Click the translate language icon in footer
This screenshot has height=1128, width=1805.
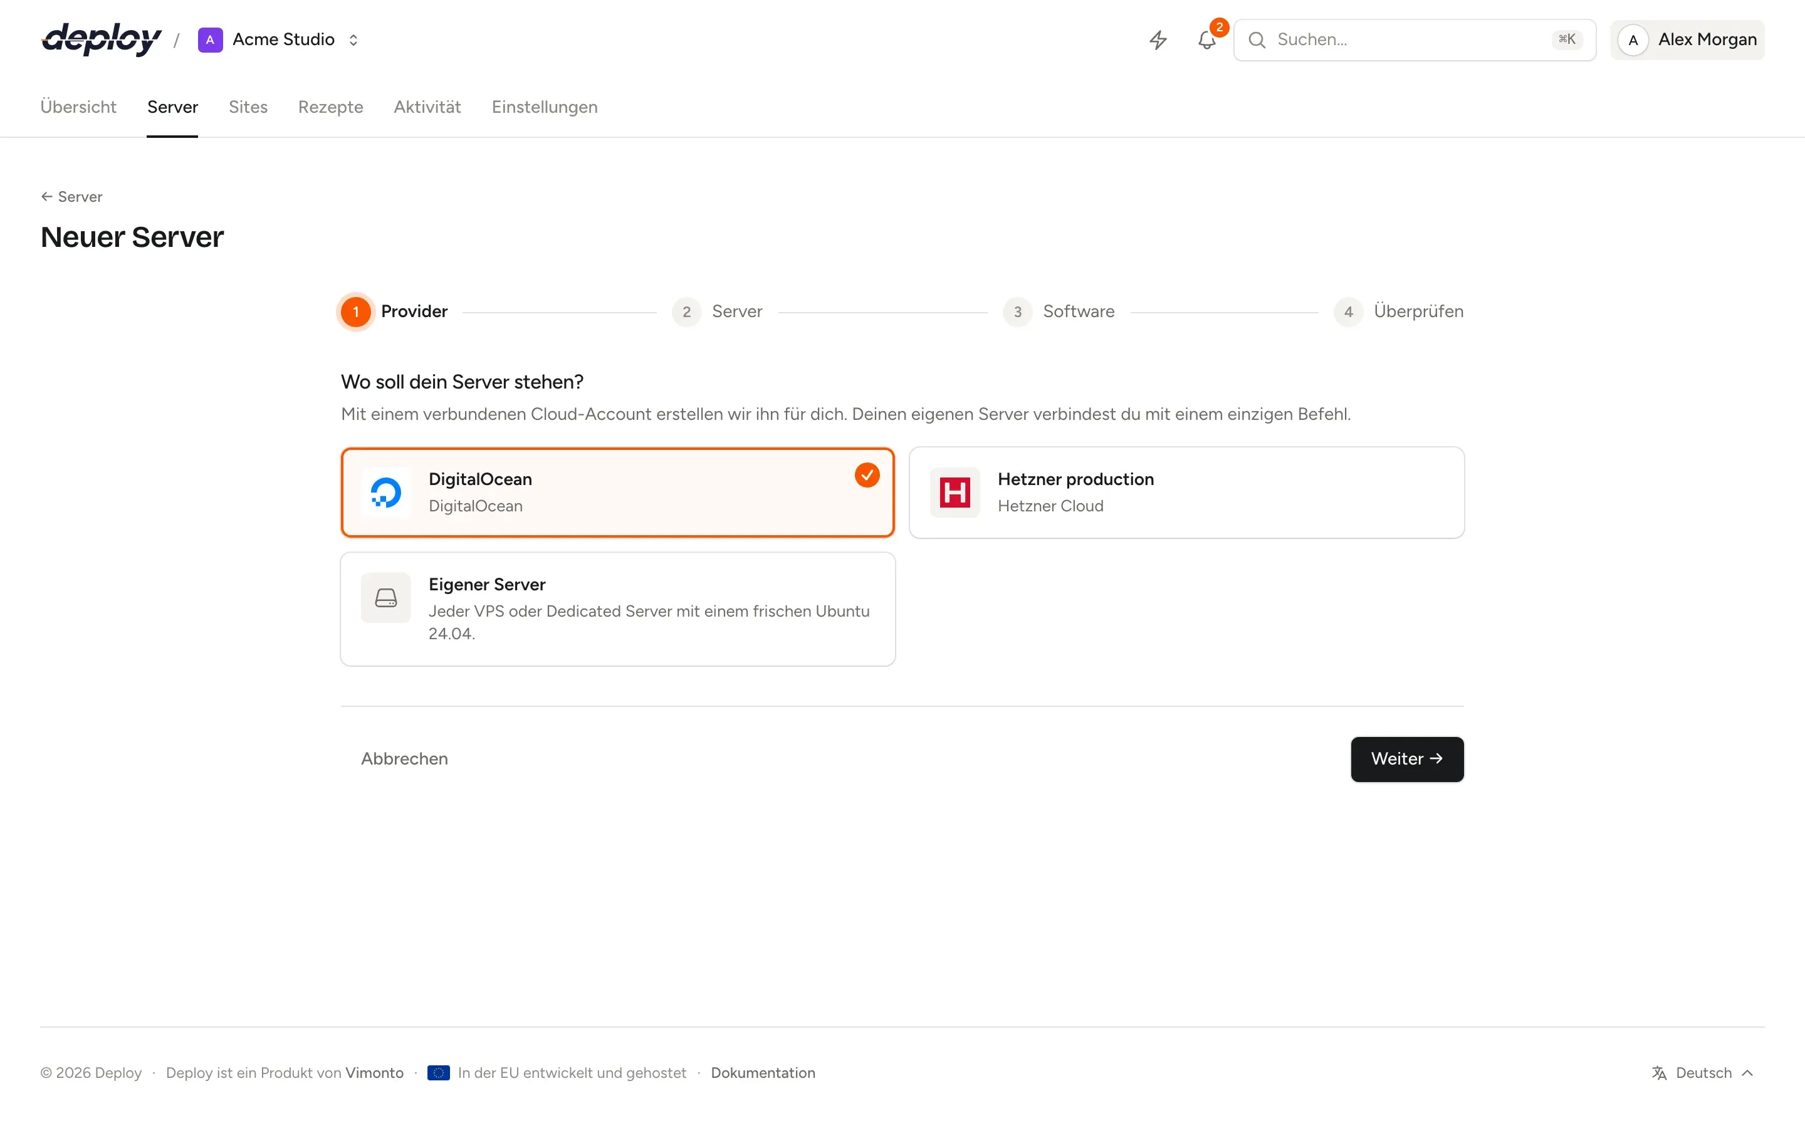point(1659,1073)
